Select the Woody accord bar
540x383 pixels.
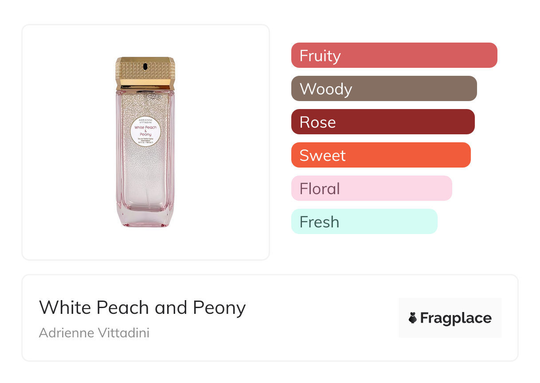click(384, 89)
